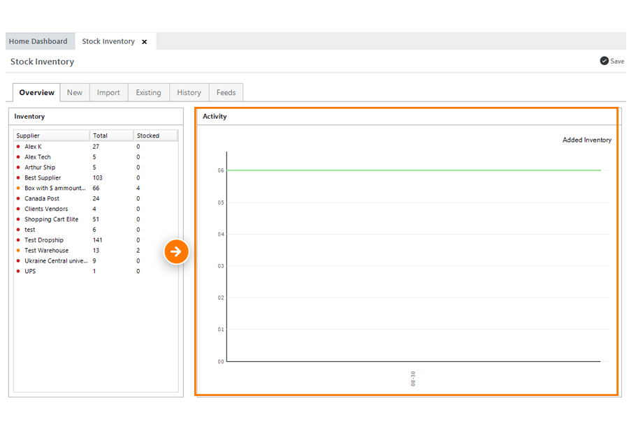Click the Added Inventory chart legend
The height and width of the screenshot is (433, 629).
pos(587,140)
